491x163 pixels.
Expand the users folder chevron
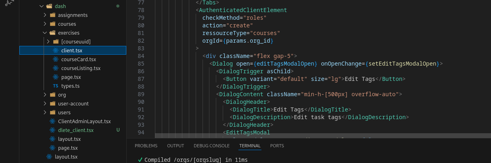pyautogui.click(x=45, y=113)
